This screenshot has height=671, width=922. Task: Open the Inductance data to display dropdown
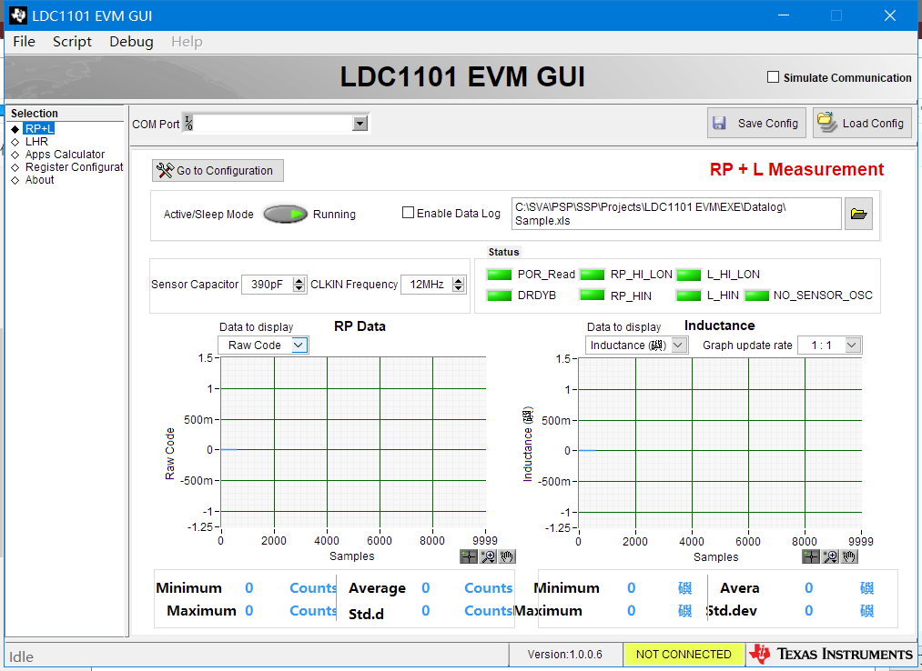point(679,345)
